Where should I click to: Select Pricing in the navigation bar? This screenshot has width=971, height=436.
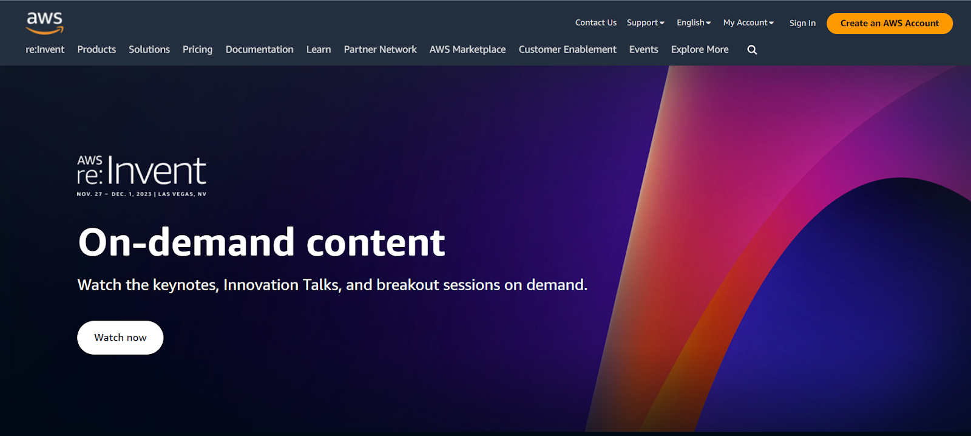[x=198, y=50]
